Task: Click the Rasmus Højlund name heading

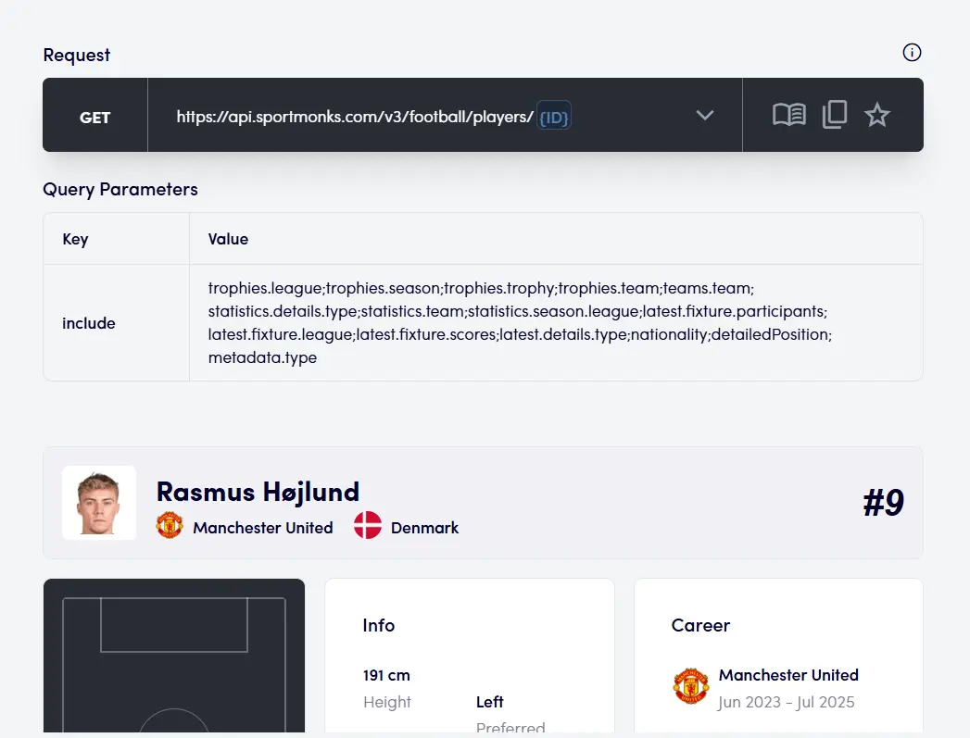Action: (258, 492)
